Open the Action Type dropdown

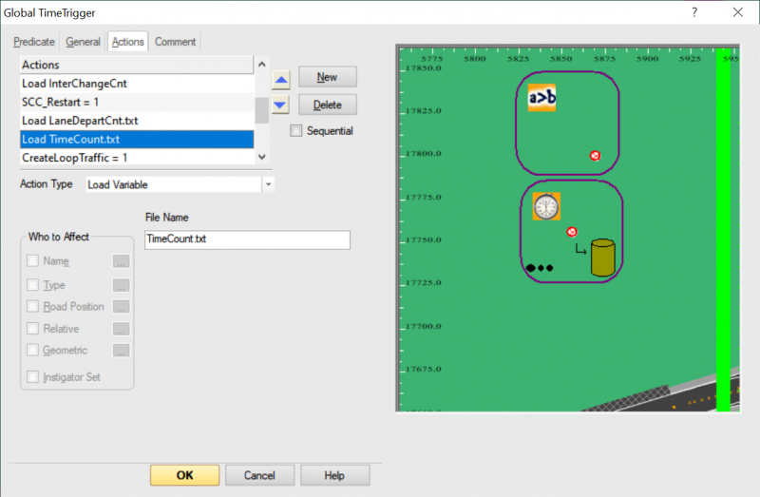268,184
